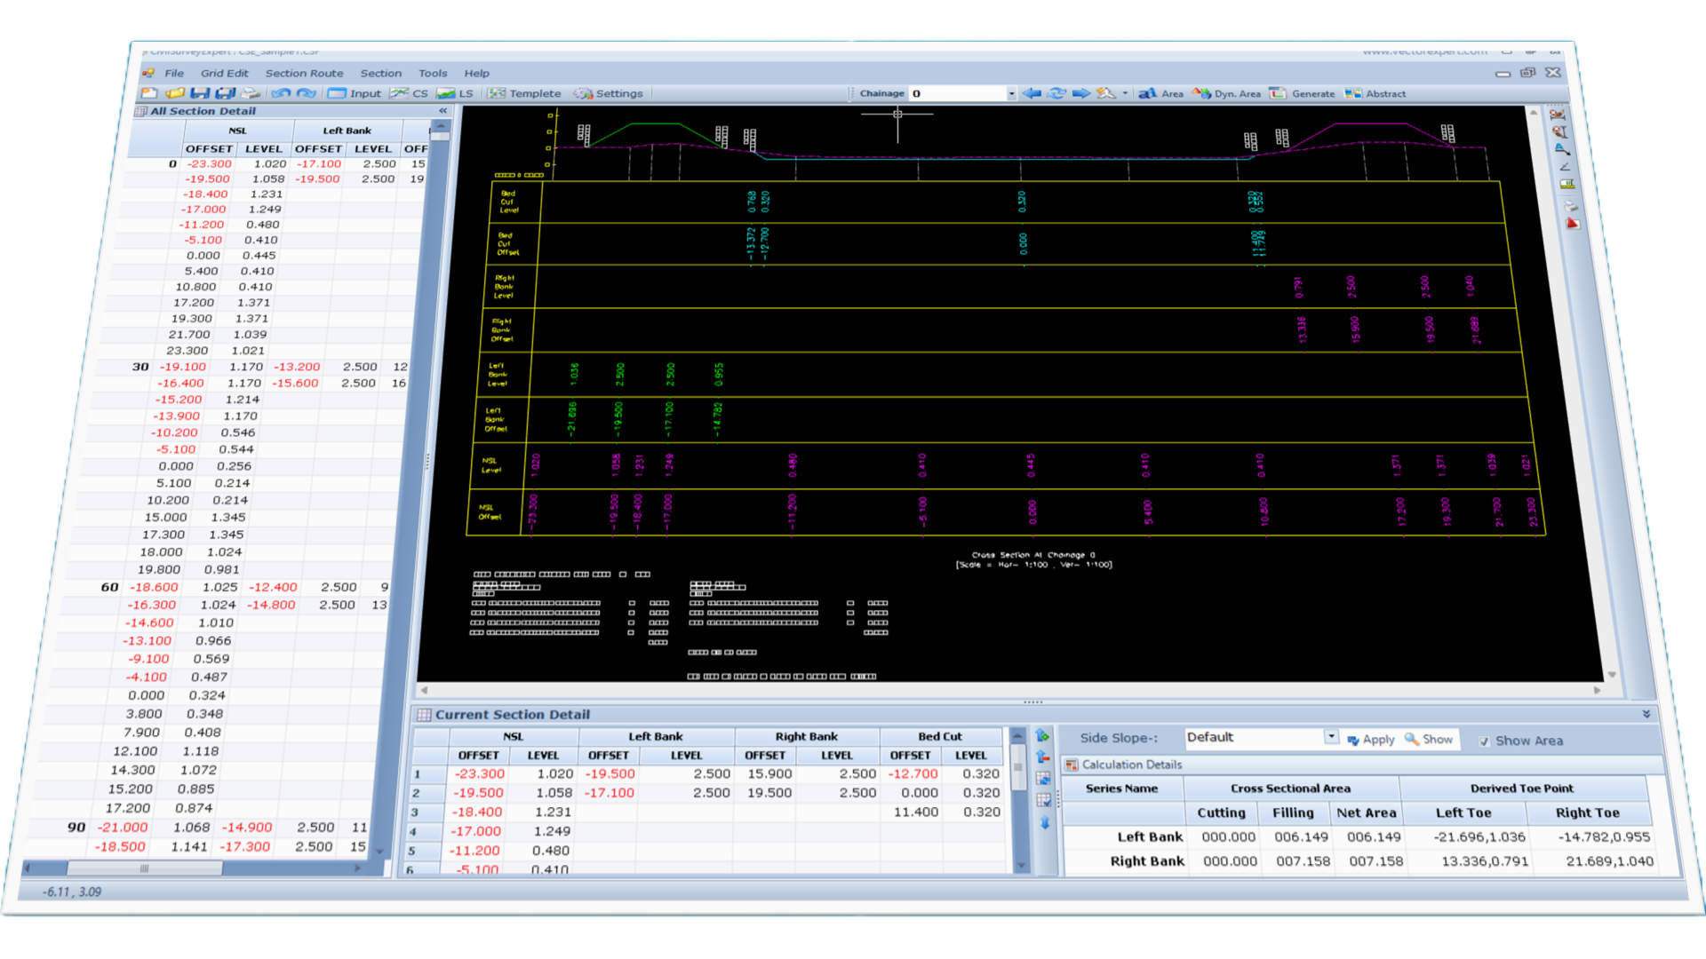The width and height of the screenshot is (1706, 959).
Task: Click the Dyn. Area tool
Action: (1227, 93)
